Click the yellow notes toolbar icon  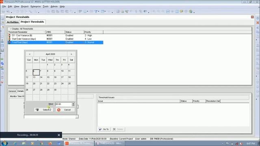[182, 11]
